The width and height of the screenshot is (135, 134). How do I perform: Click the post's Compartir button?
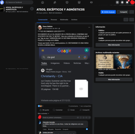pyautogui.click(x=85, y=110)
